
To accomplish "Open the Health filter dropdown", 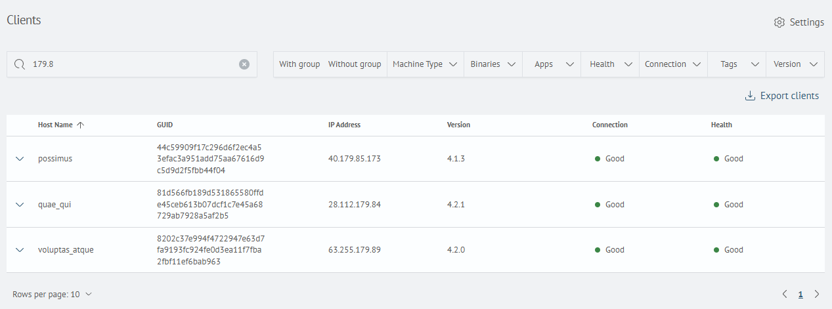I will tap(610, 64).
